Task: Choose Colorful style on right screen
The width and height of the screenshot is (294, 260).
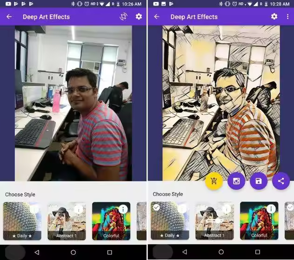Action: click(x=259, y=221)
